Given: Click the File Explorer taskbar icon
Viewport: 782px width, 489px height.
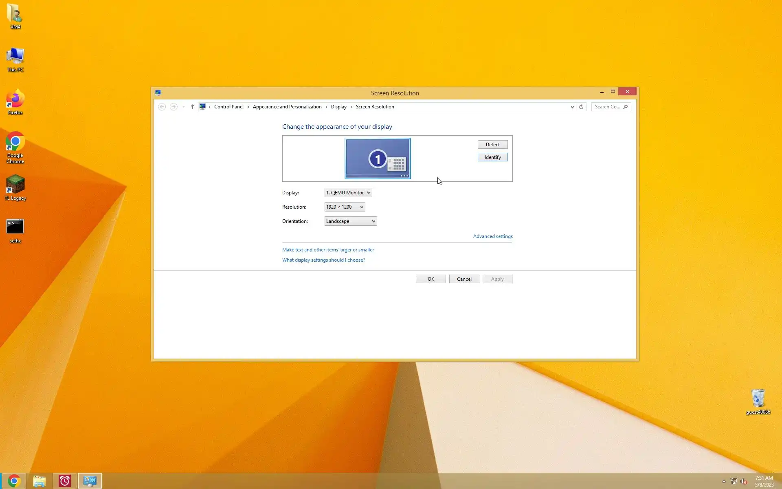Looking at the screenshot, I should point(40,481).
